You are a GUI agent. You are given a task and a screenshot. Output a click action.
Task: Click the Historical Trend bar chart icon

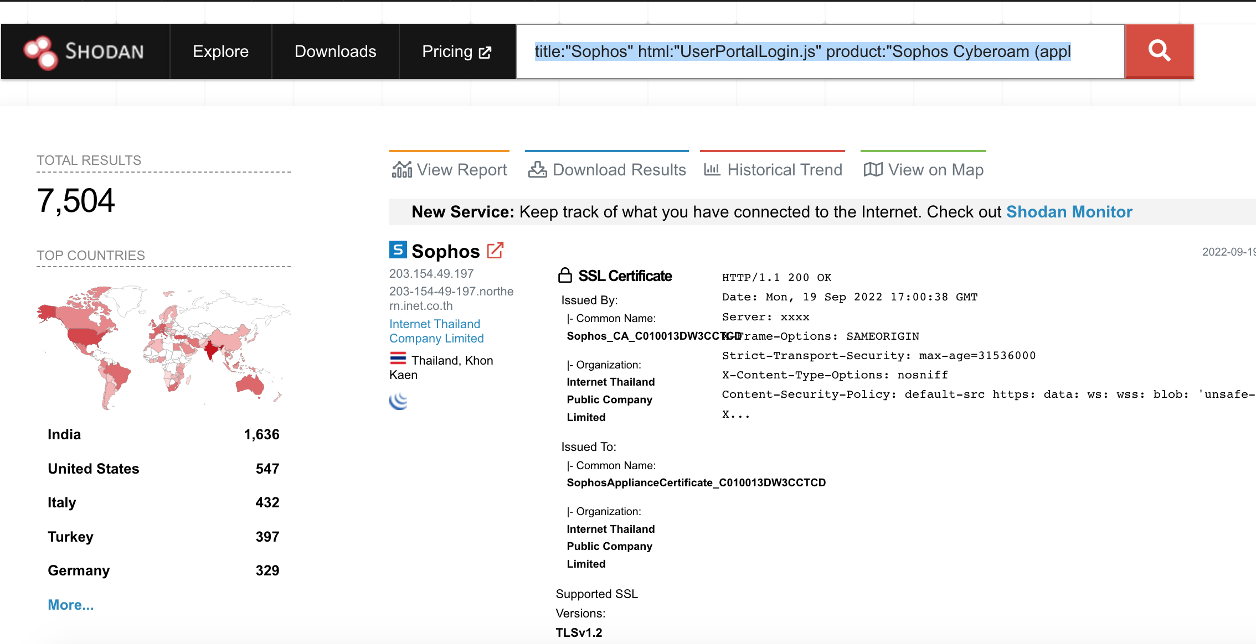point(712,169)
